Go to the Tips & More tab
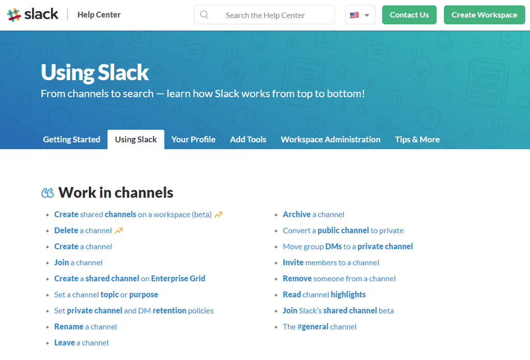Screen dimensions: 530x360 [418, 140]
